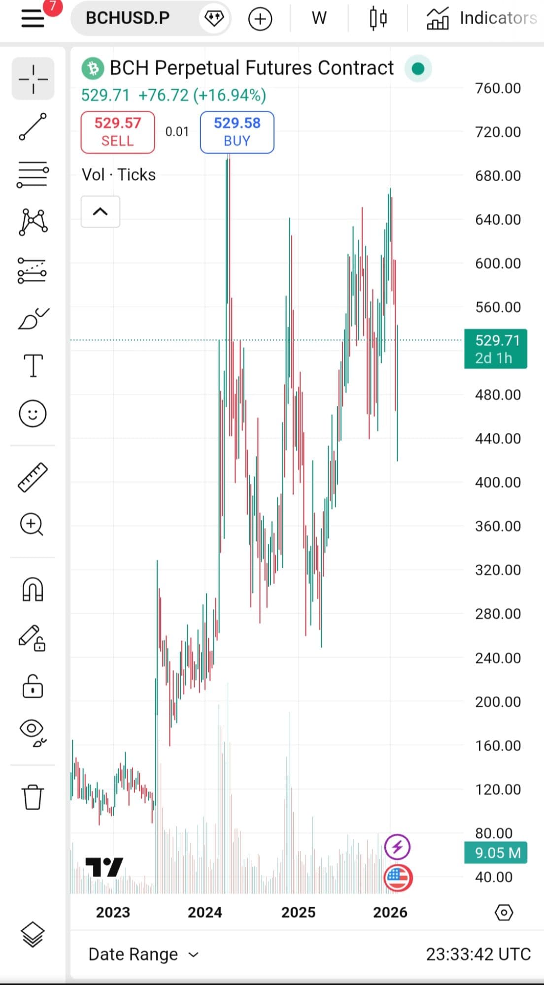Click the 529.58 BUY button

237,132
